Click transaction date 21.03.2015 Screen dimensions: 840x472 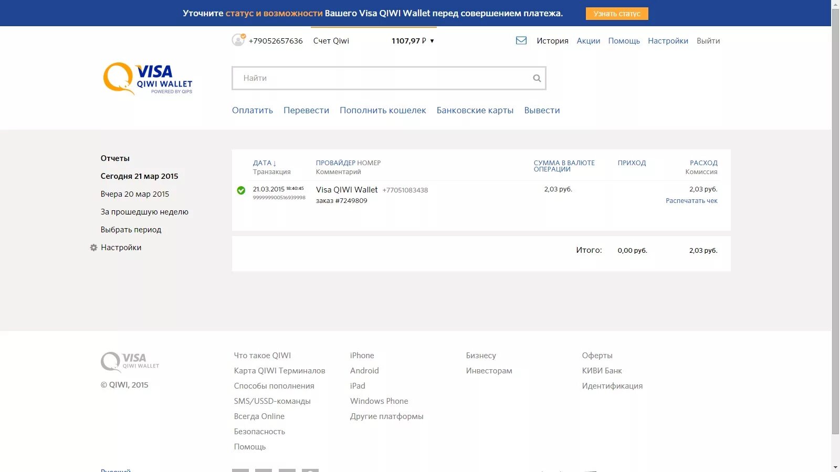click(x=268, y=189)
